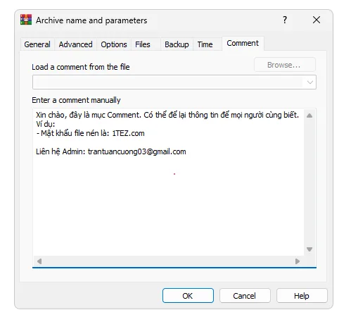The height and width of the screenshot is (317, 351).
Task: Click the WinRAR icon in the title bar
Action: pyautogui.click(x=26, y=20)
